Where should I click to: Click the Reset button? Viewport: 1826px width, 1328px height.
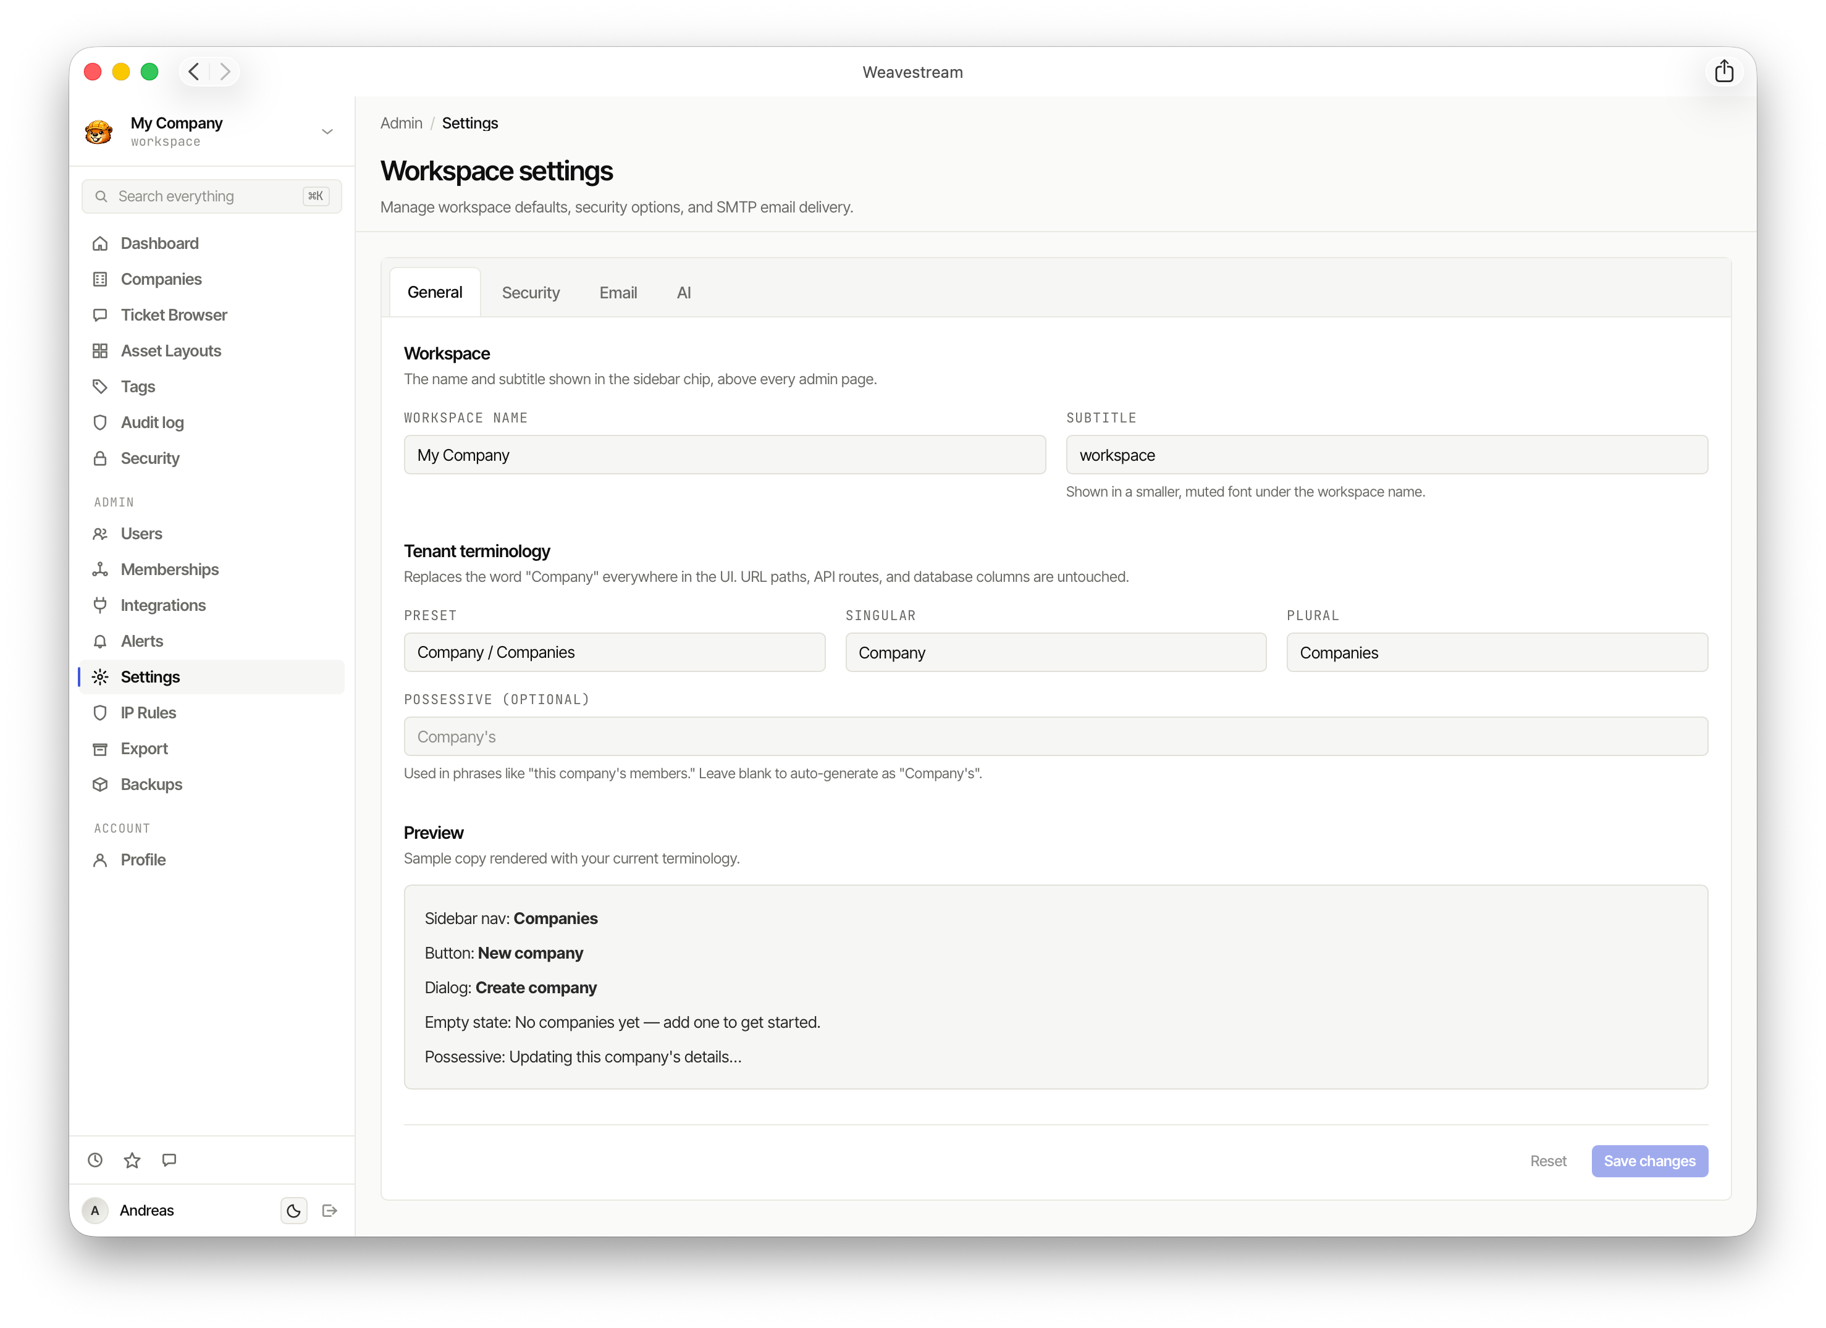pos(1547,1161)
